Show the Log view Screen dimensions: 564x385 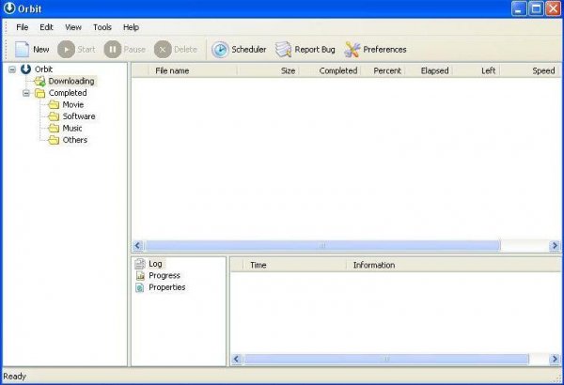click(x=155, y=264)
